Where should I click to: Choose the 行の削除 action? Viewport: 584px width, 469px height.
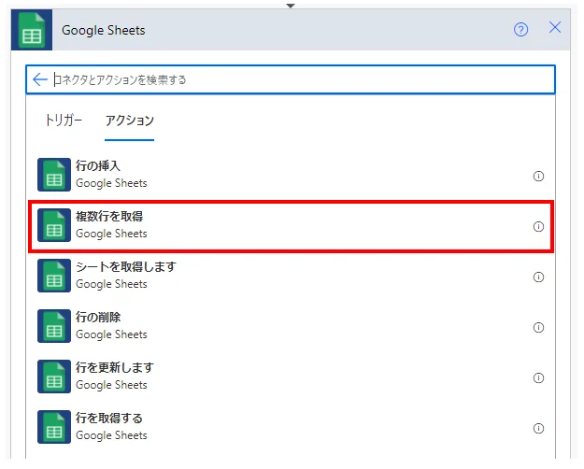pyautogui.click(x=111, y=326)
